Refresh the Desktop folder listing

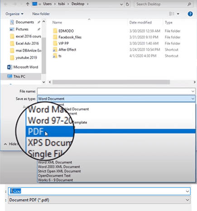[127, 4]
